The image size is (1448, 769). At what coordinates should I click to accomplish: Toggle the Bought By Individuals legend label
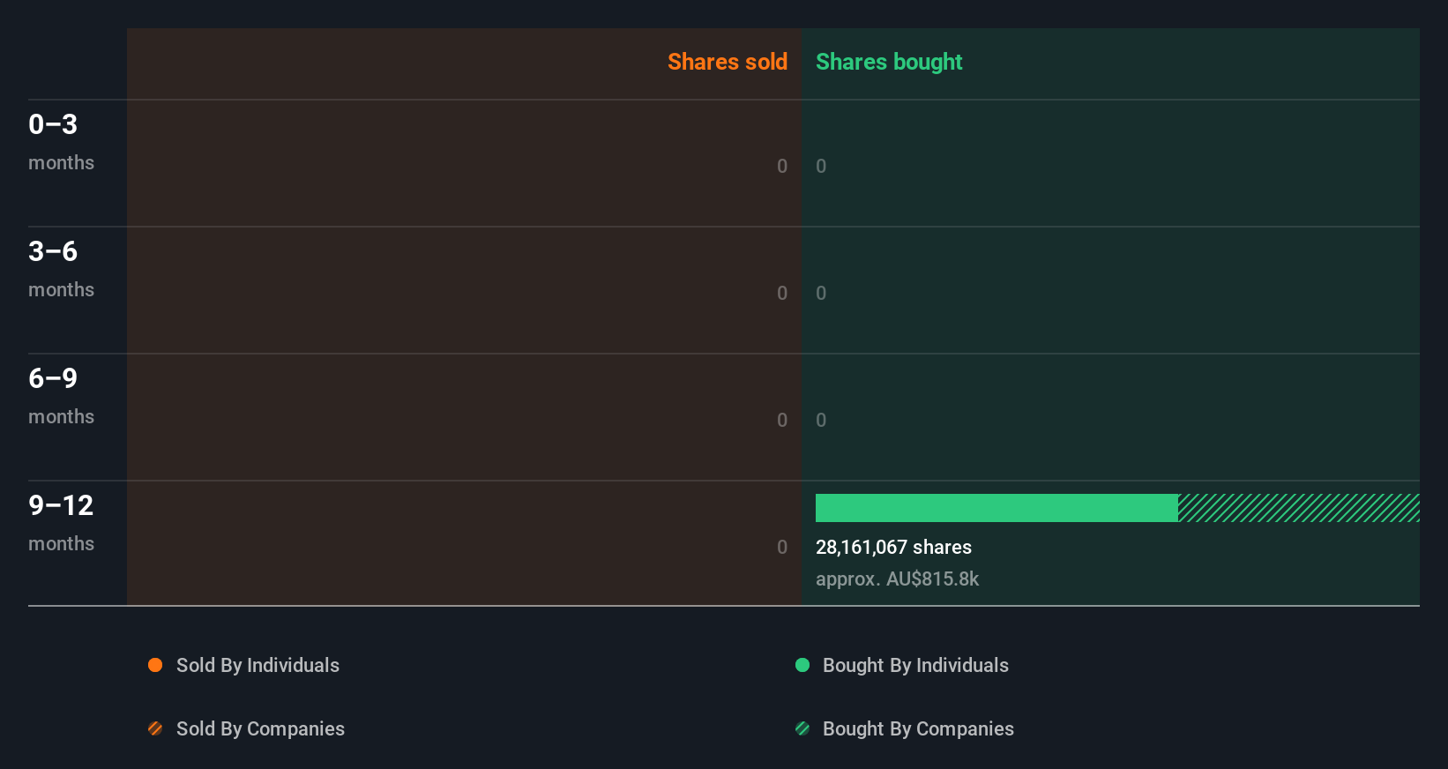(915, 665)
